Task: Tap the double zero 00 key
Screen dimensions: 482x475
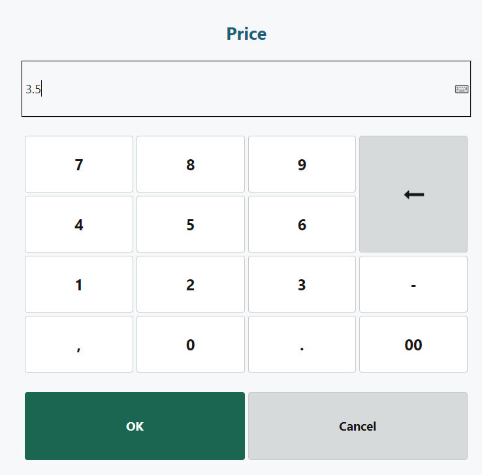Action: click(413, 345)
